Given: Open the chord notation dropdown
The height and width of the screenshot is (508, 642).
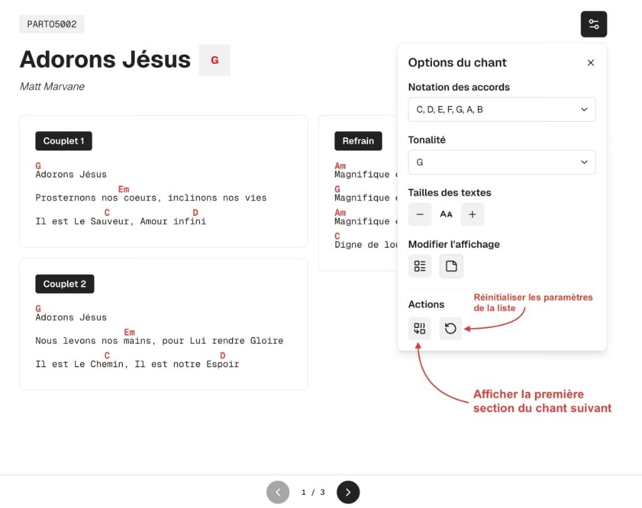Looking at the screenshot, I should (502, 109).
